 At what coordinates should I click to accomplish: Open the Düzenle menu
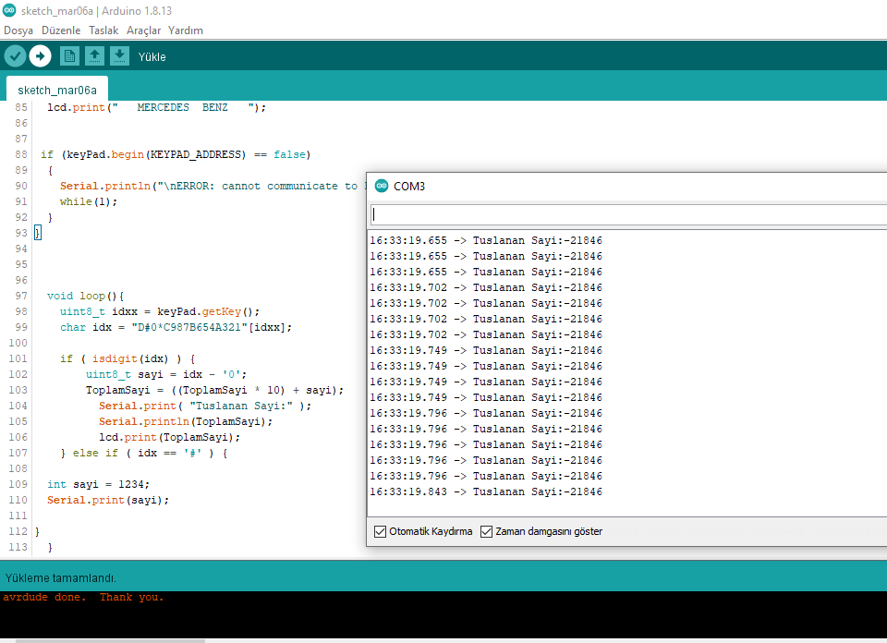pos(61,30)
